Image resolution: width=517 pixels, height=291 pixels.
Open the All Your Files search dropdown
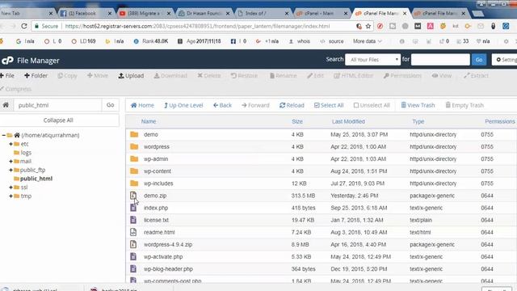373,60
